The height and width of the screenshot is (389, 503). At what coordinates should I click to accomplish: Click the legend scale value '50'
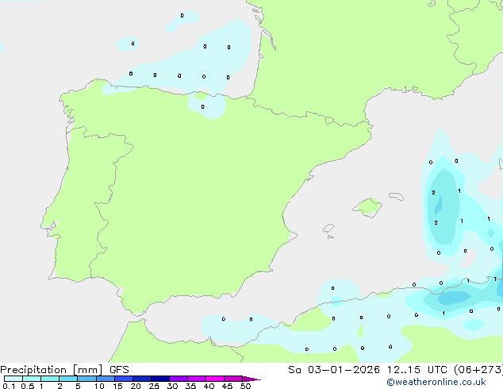(x=246, y=386)
